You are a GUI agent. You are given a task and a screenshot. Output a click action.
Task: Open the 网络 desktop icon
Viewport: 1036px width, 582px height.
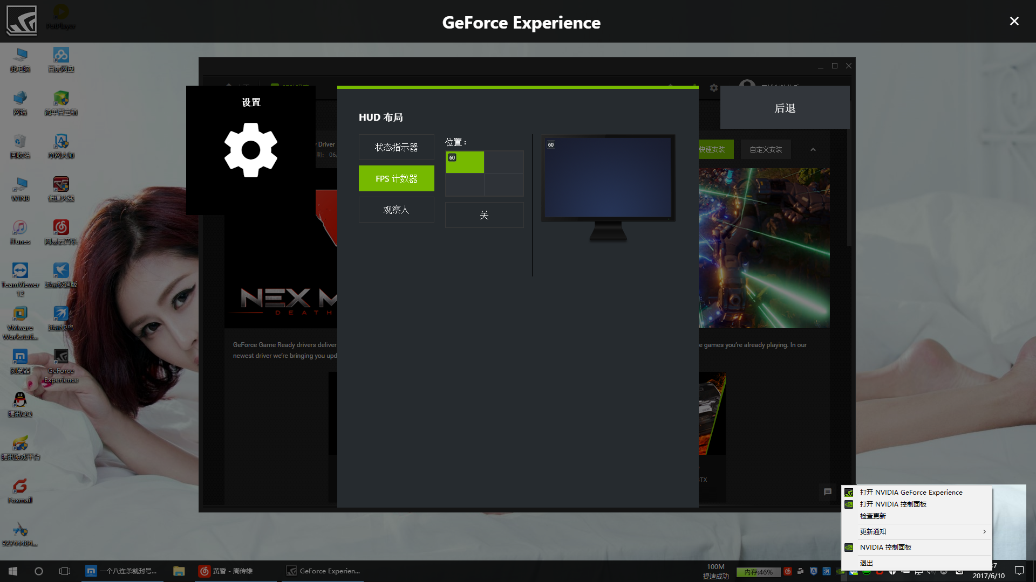(20, 103)
